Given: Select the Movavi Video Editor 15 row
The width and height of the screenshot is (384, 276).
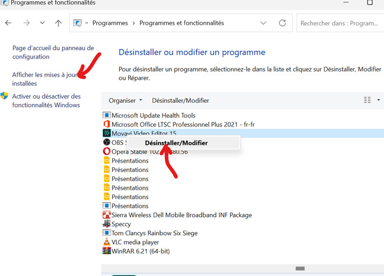Looking at the screenshot, I should pos(243,133).
